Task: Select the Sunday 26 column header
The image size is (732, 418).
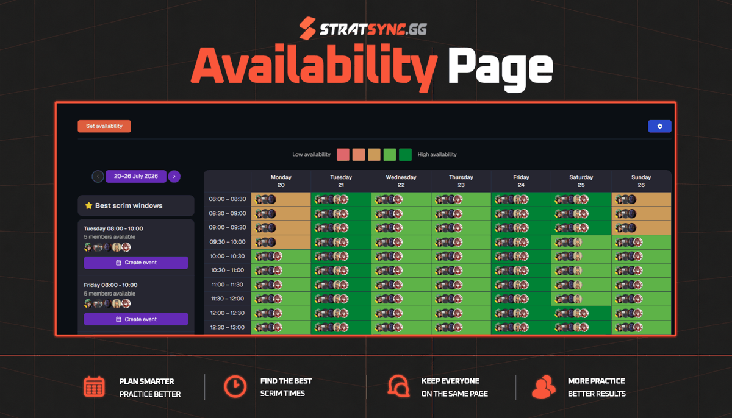Action: [641, 181]
